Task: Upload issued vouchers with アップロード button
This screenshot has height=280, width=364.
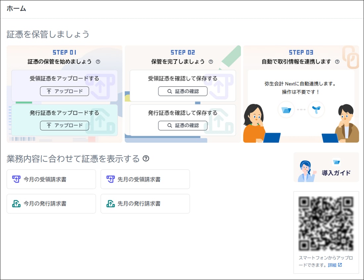Action: pos(65,126)
